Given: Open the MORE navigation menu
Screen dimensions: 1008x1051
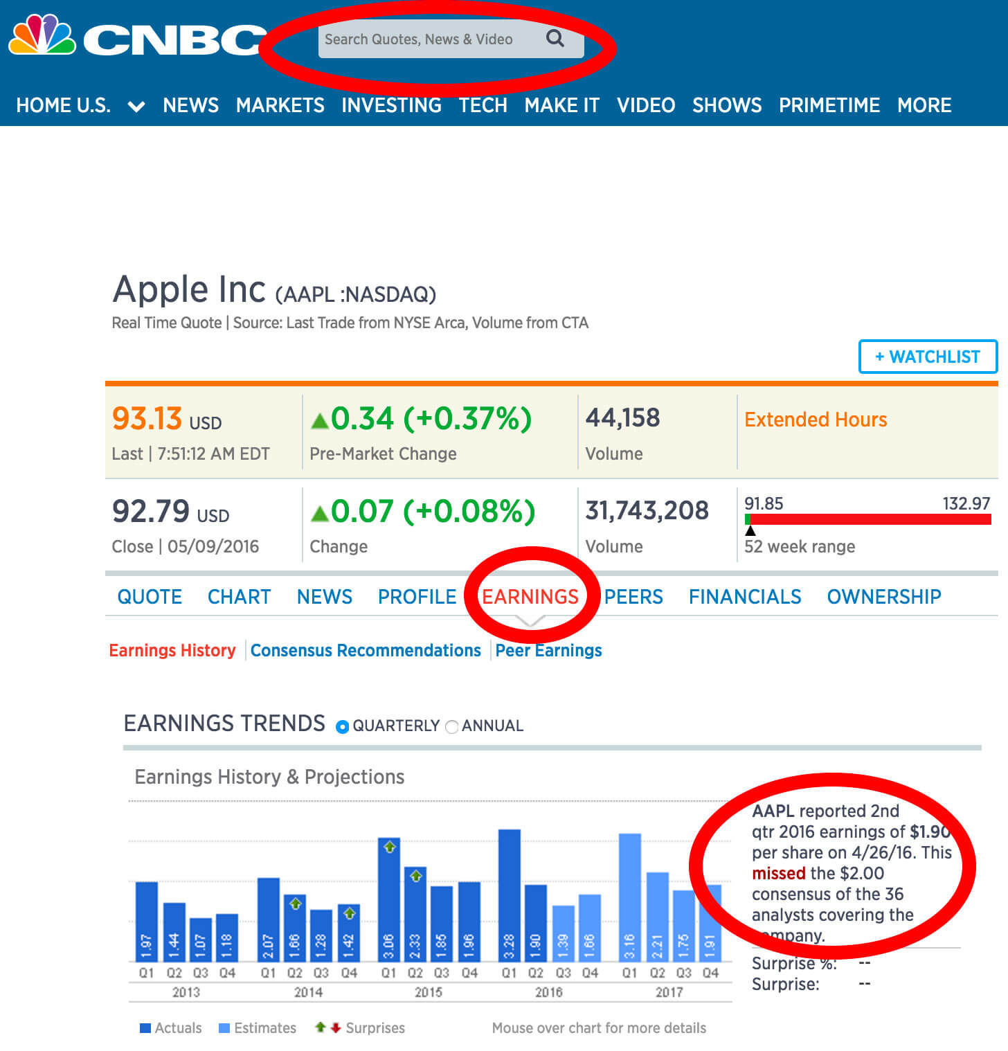Looking at the screenshot, I should [924, 105].
